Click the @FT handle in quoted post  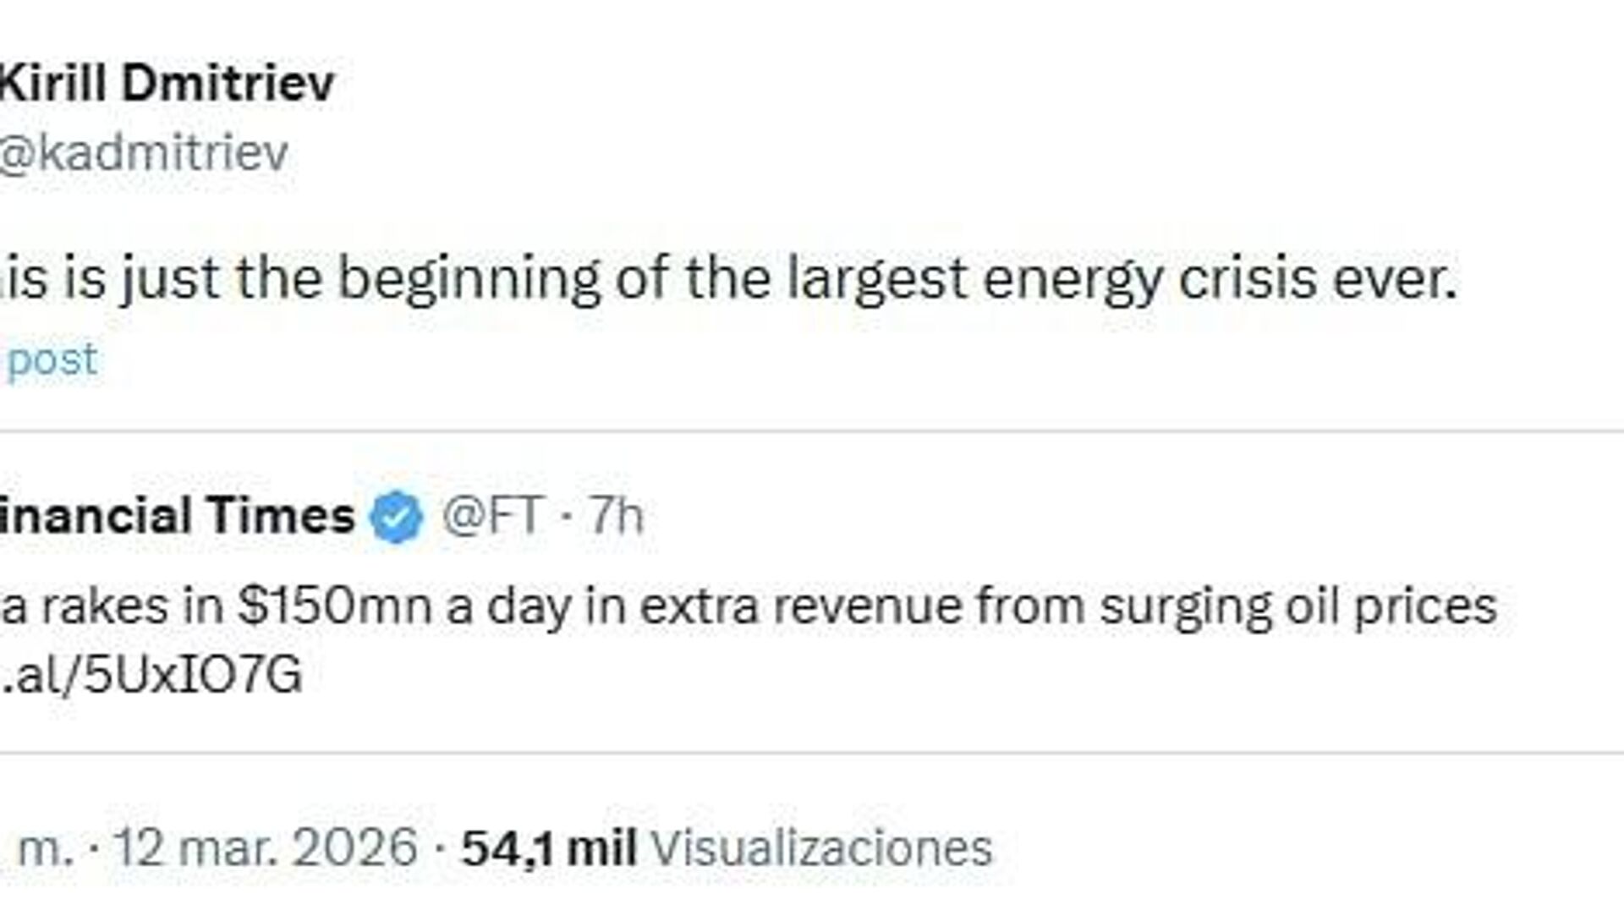pos(491,516)
